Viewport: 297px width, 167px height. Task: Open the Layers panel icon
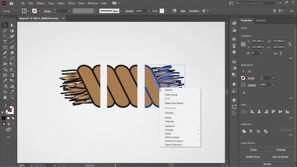click(x=234, y=100)
